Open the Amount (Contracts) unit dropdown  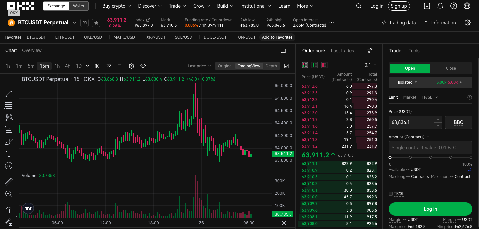pyautogui.click(x=409, y=137)
